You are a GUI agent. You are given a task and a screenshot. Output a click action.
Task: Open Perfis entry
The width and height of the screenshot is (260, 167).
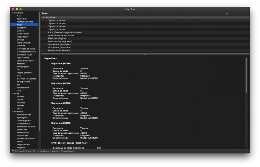[x=20, y=141]
